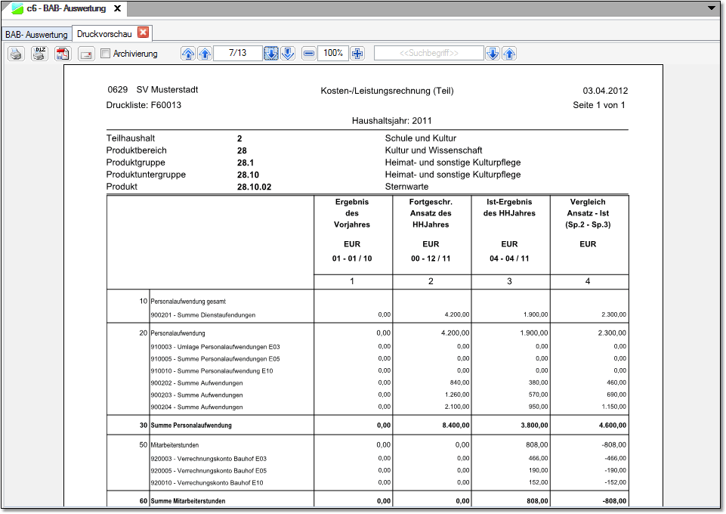726x514 pixels.
Task: Export preview as PDF
Action: point(63,54)
